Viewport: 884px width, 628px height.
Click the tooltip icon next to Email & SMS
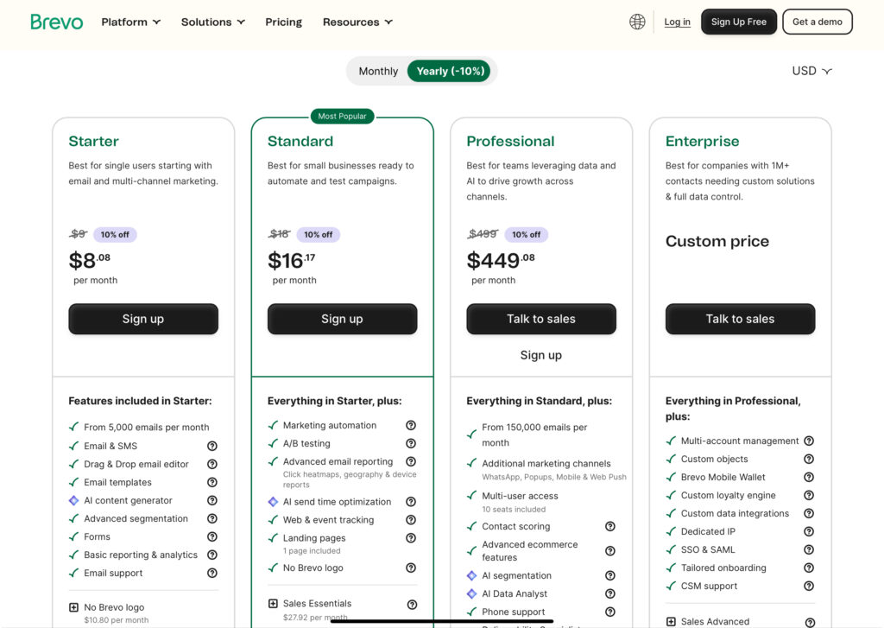212,446
